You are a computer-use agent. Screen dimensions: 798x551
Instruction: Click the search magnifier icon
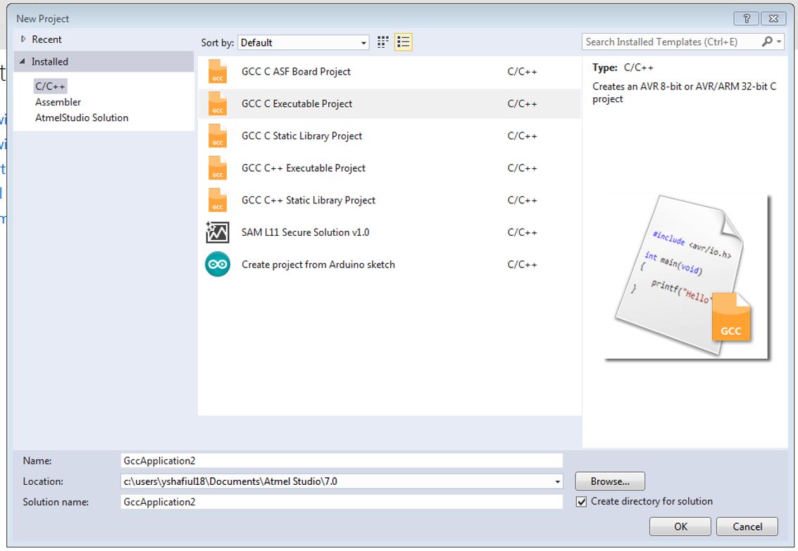coord(767,42)
